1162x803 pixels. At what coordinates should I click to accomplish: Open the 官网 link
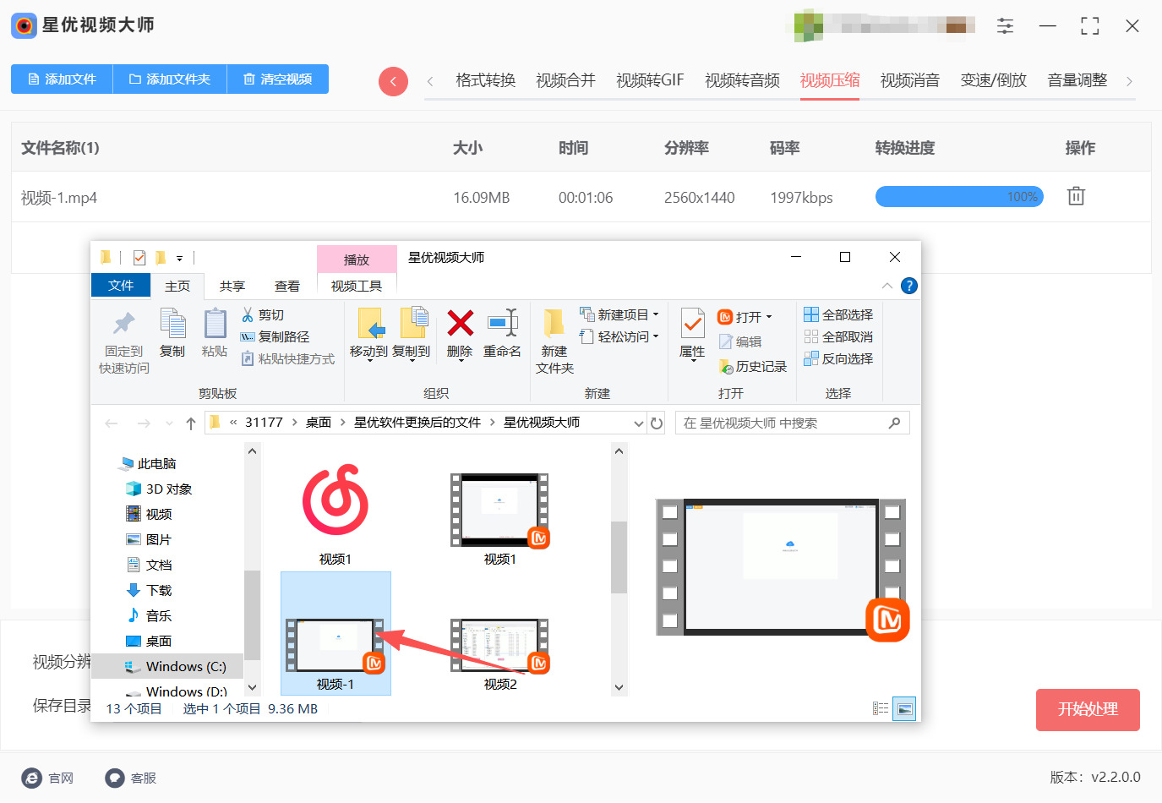[48, 778]
